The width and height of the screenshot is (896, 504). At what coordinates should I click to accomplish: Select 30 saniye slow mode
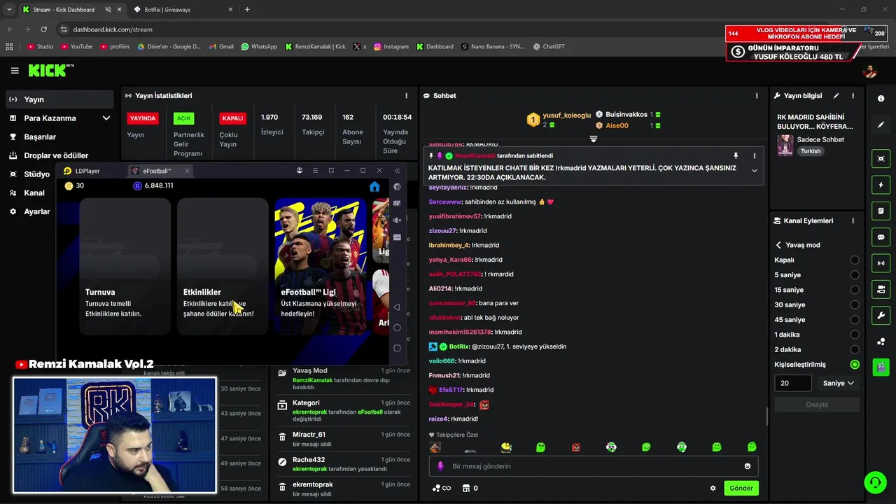855,304
